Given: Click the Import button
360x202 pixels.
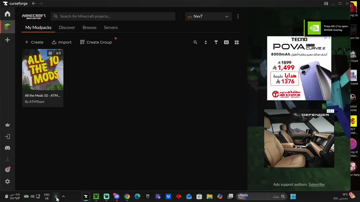Looking at the screenshot, I should click(62, 42).
